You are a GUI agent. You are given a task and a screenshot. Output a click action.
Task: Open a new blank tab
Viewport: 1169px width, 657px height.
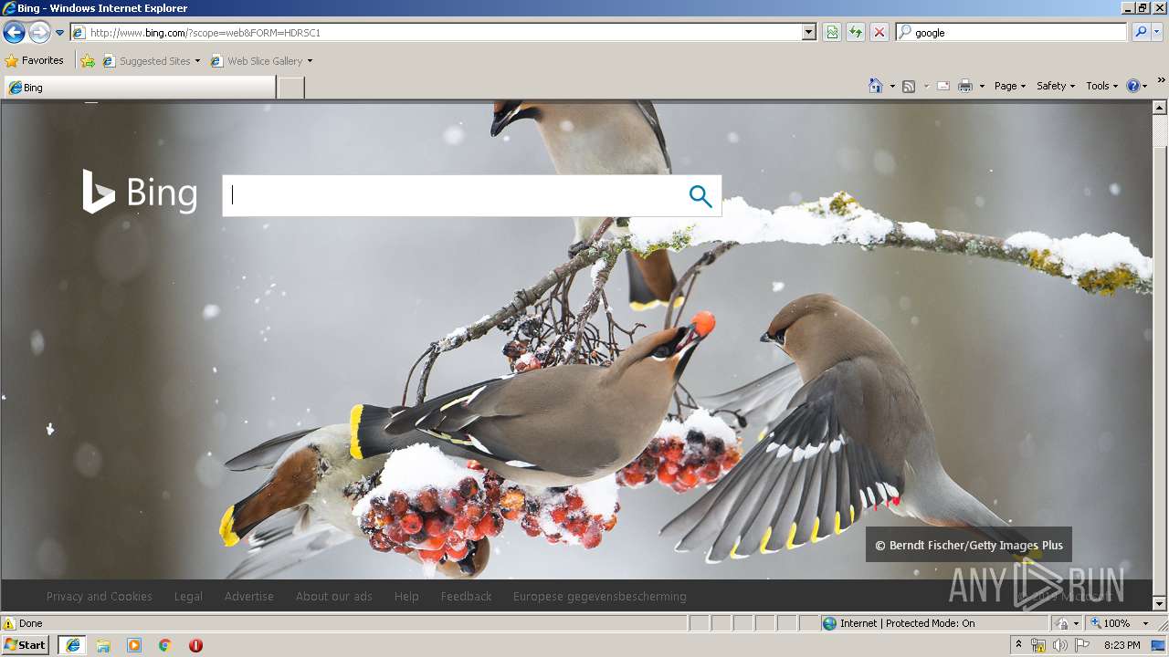pos(290,88)
